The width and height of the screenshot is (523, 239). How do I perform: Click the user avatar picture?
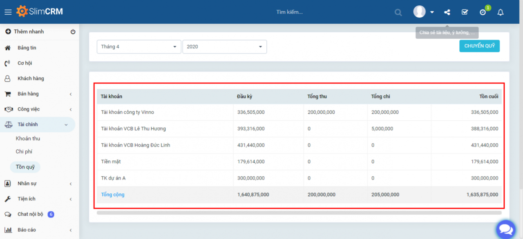pos(420,11)
